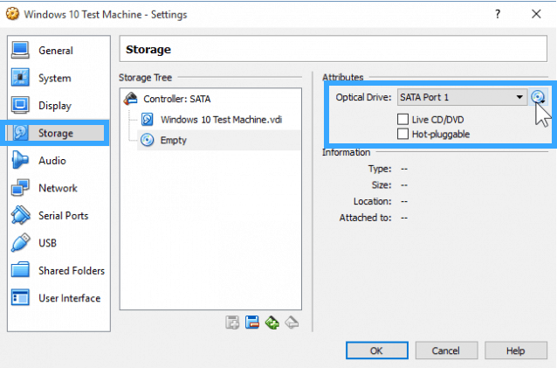The height and width of the screenshot is (368, 557).
Task: Select the Storage settings category
Action: click(57, 133)
